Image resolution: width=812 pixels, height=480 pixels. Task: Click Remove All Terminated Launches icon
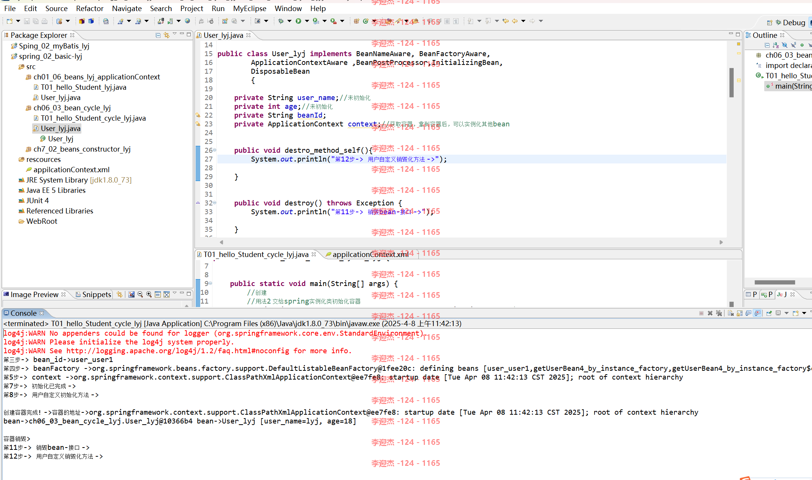click(719, 313)
